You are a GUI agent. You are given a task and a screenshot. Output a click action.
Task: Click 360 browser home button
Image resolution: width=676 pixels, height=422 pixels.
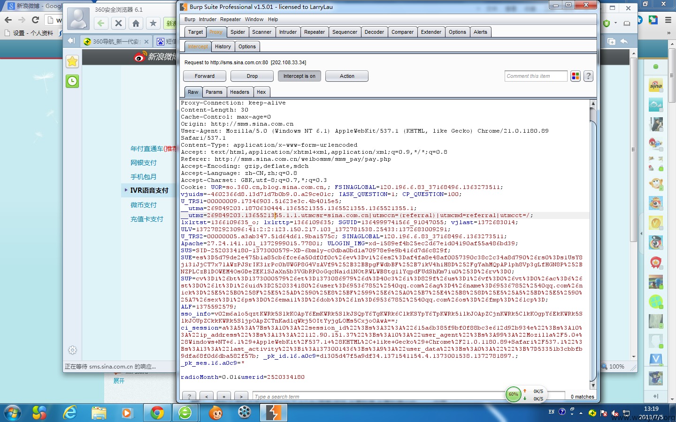pos(136,23)
